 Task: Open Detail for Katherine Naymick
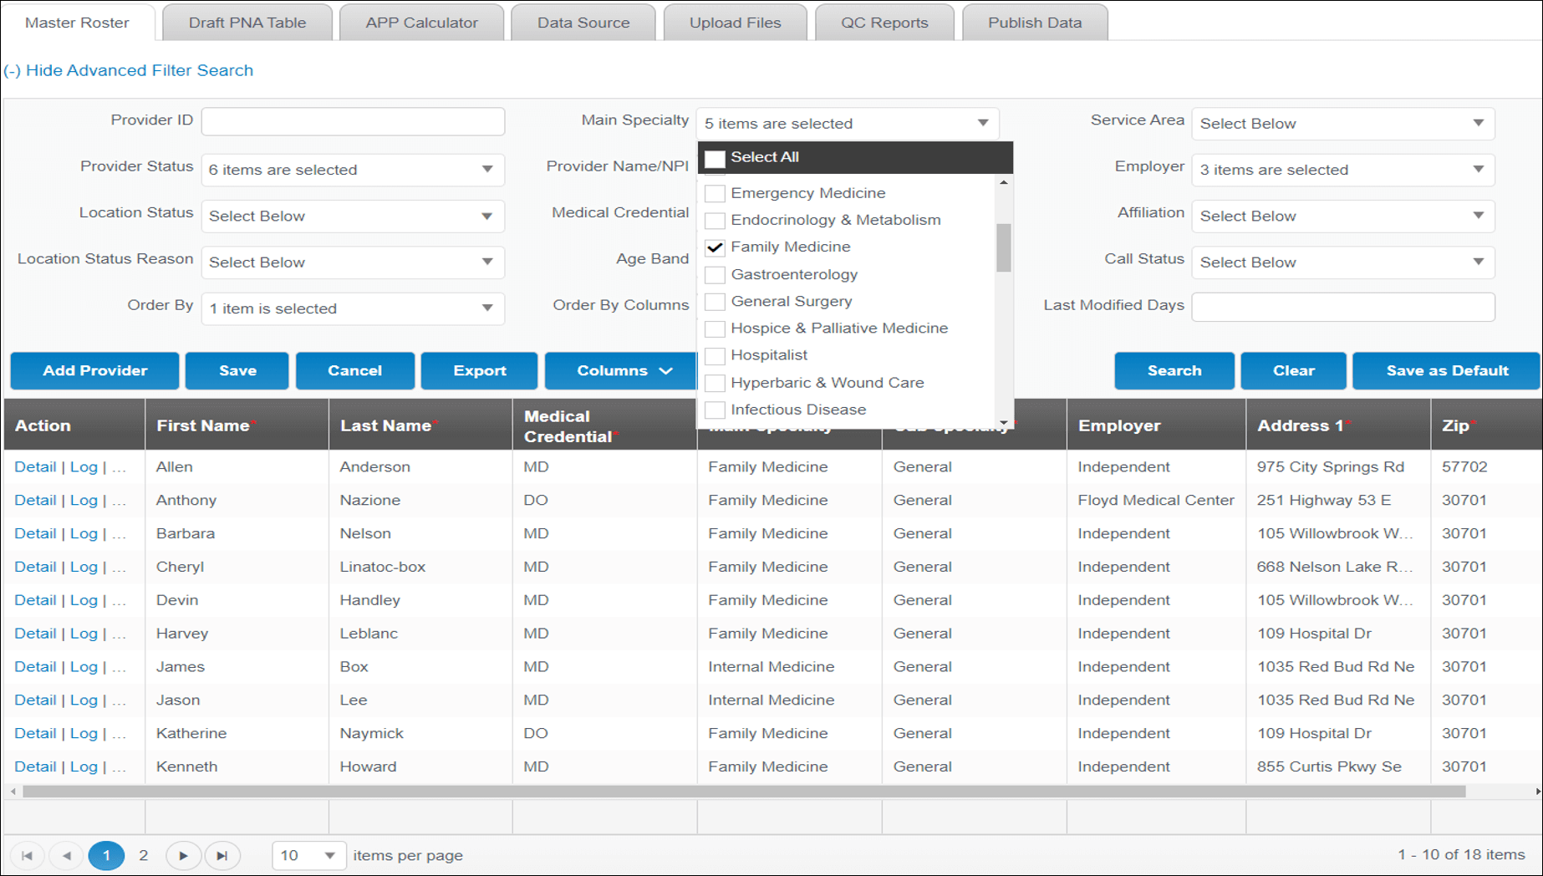(x=35, y=733)
